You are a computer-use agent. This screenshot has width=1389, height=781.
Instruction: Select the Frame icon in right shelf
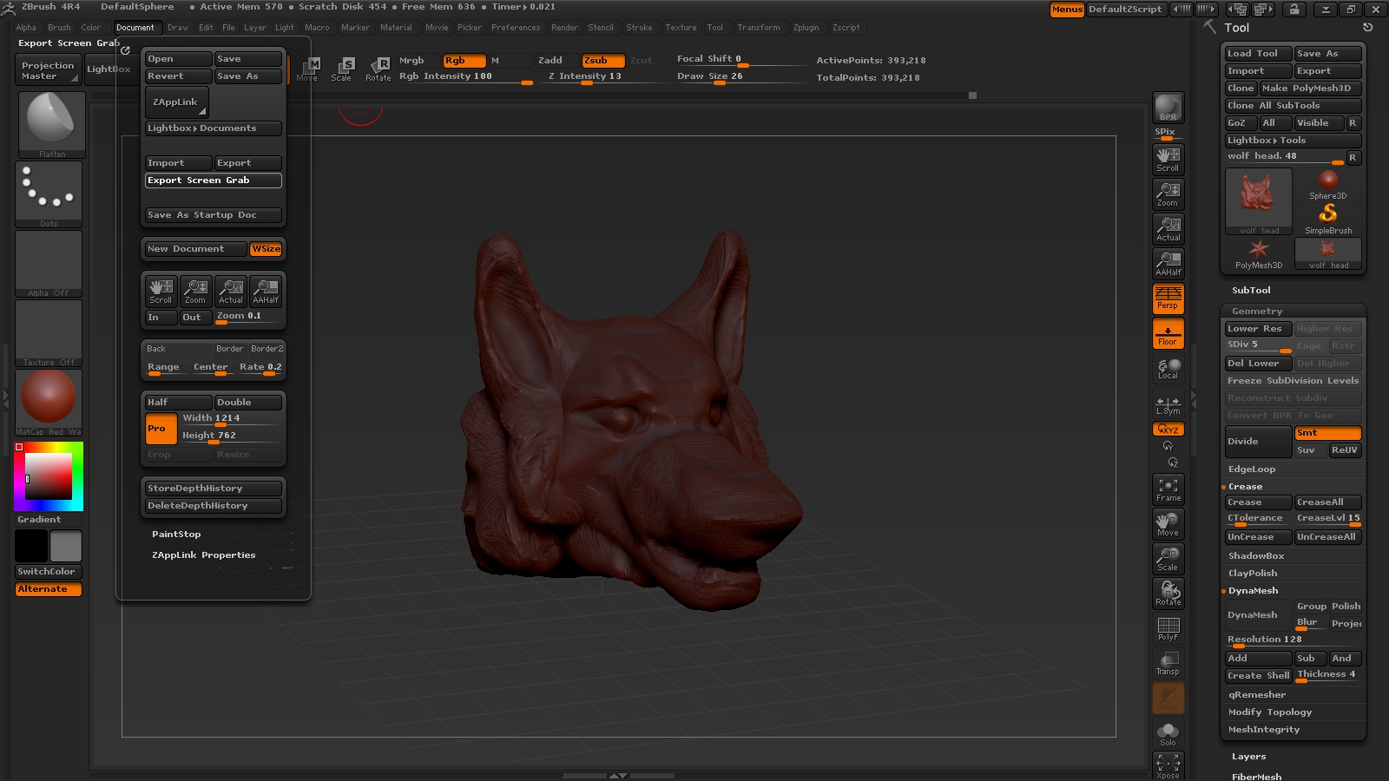click(1168, 489)
